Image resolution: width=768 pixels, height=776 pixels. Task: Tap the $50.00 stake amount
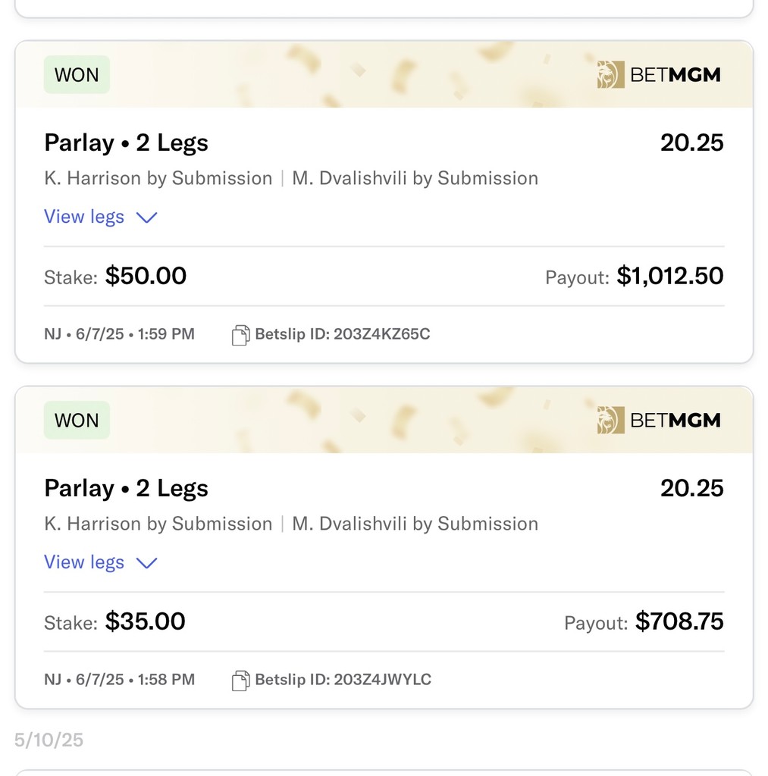(x=146, y=276)
